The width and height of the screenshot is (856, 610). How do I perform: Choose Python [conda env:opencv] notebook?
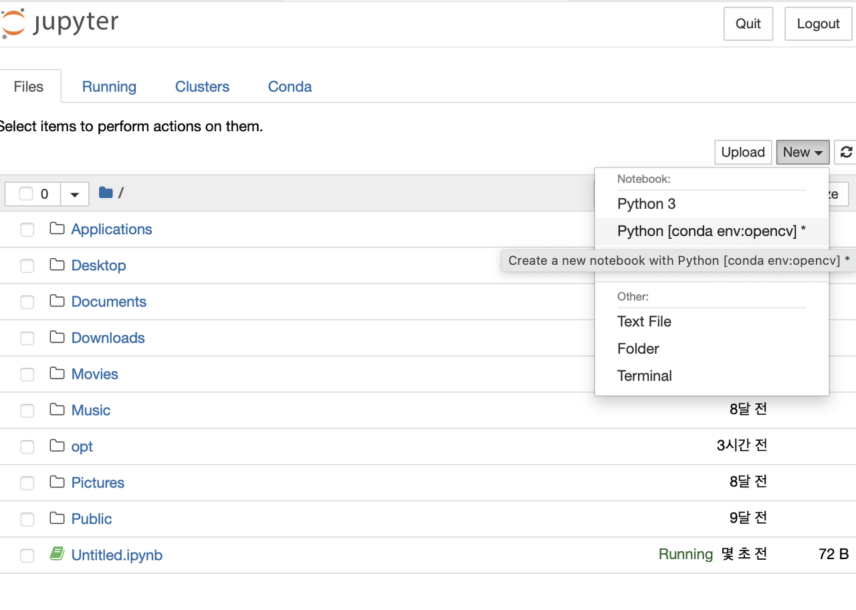712,231
